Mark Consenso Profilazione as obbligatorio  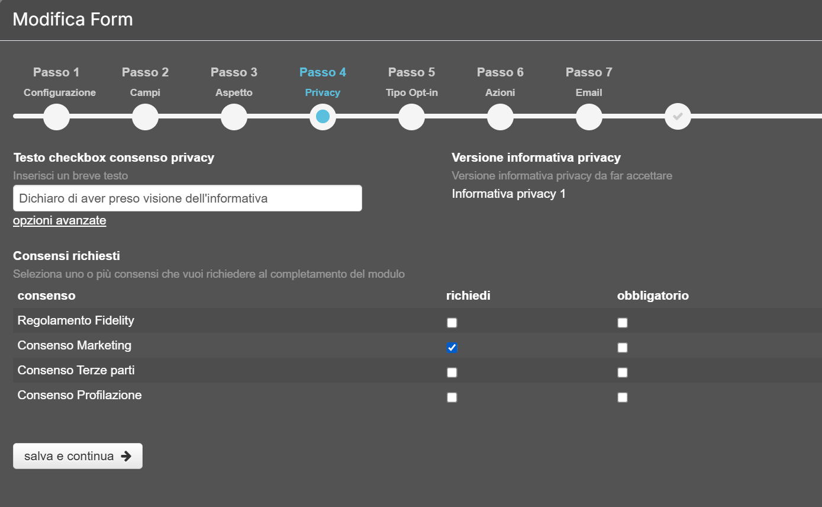623,397
